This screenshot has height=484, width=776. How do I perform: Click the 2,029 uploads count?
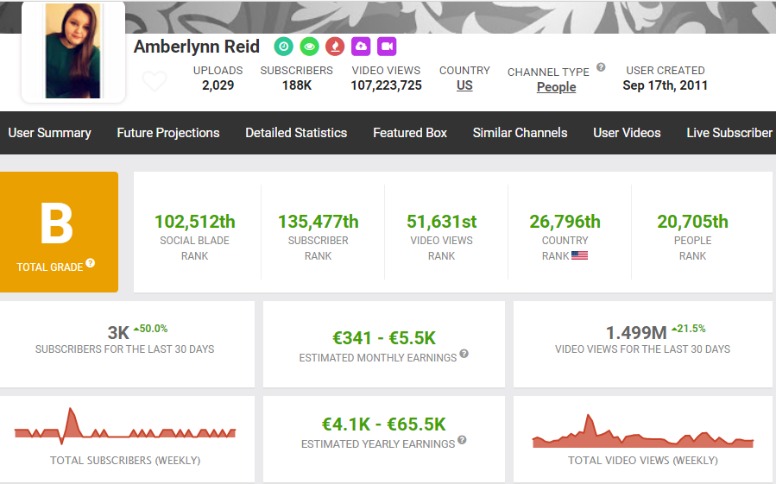point(218,85)
